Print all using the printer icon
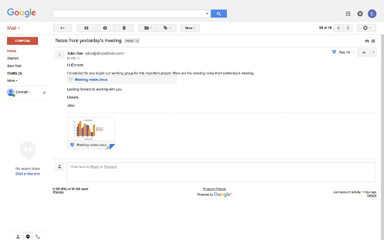Viewport: 384px width, 240px height. [367, 41]
